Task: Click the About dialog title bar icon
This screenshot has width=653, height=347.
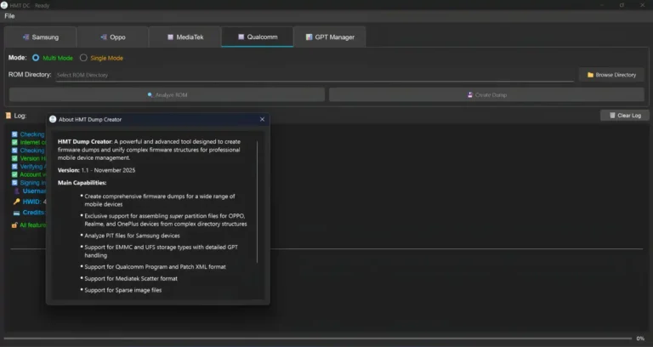Action: [53, 120]
